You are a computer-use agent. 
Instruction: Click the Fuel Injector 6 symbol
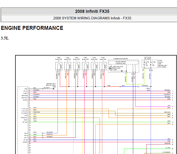click(x=85, y=66)
